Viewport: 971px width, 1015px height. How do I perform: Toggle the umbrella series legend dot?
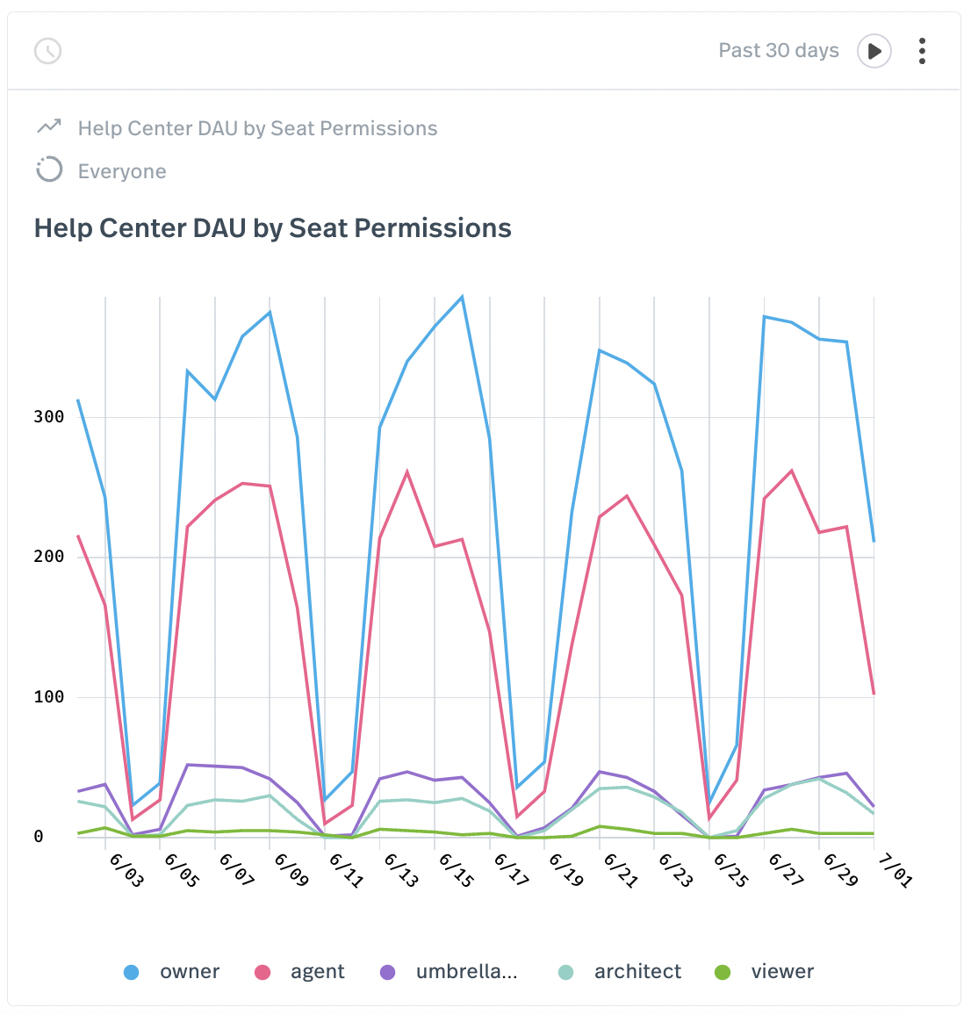387,972
